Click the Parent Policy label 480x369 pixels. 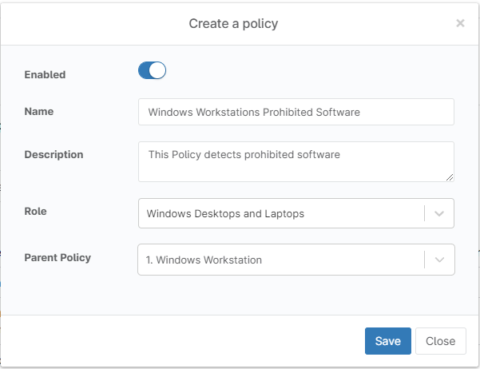pos(58,257)
